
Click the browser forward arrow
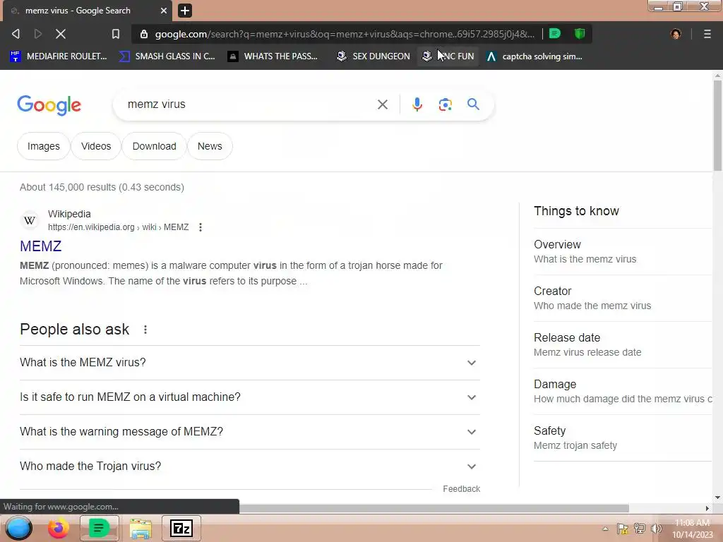(38, 34)
